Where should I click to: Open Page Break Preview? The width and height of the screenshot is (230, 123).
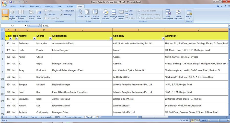coord(21,15)
